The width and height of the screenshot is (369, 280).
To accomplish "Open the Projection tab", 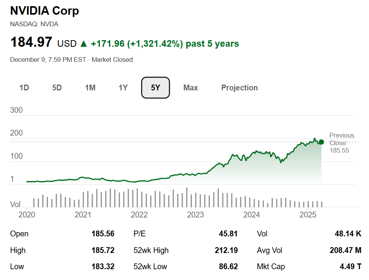I will (x=239, y=88).
